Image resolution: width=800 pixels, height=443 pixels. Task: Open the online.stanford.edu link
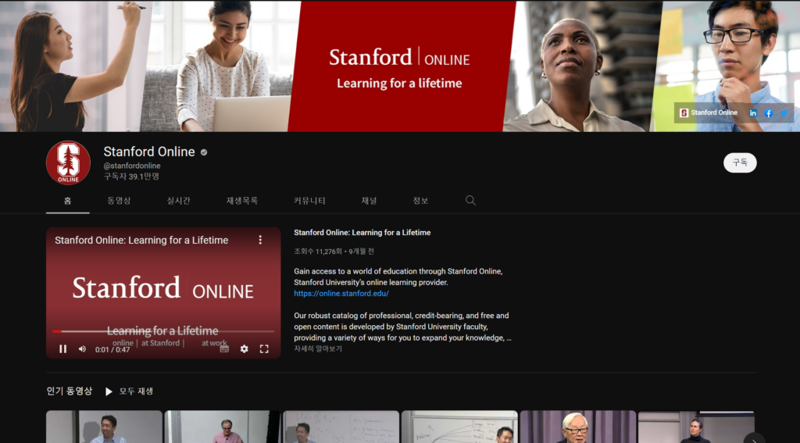[341, 294]
